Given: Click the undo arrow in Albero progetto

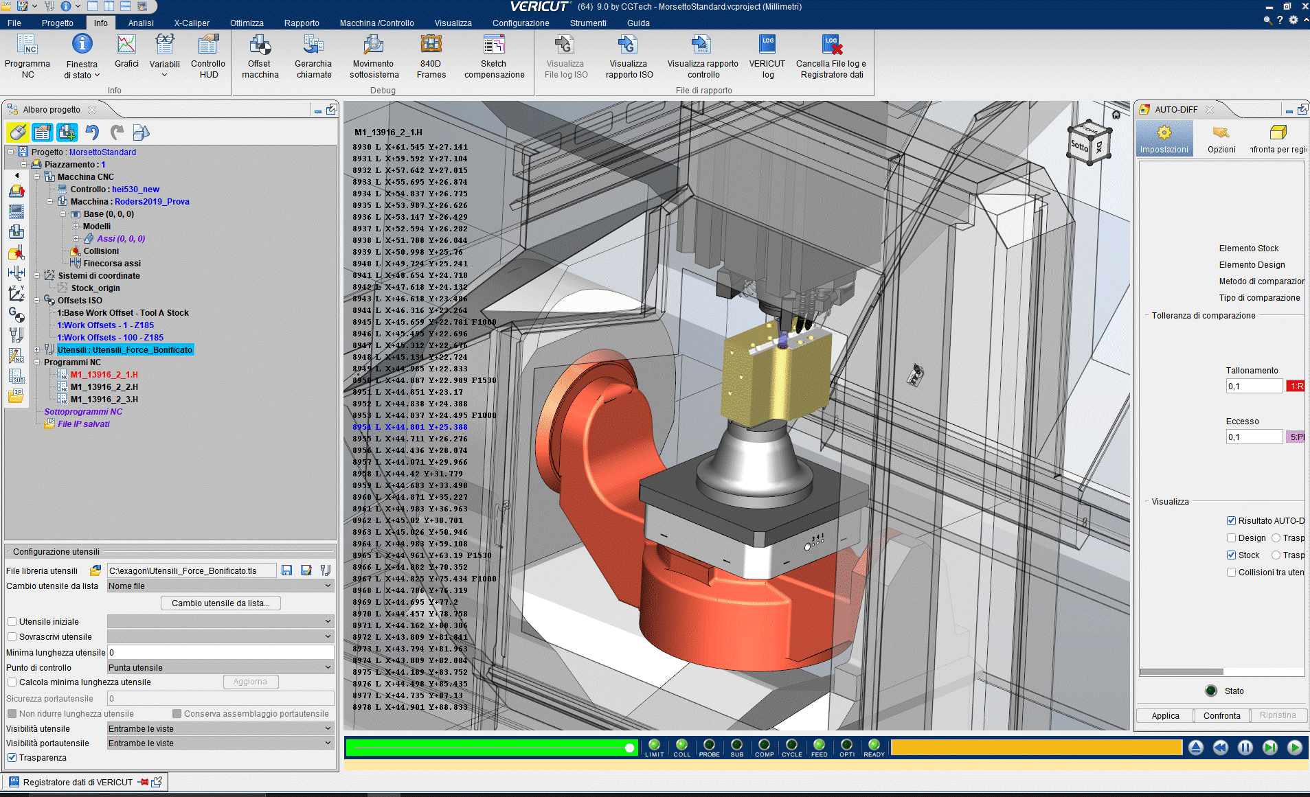Looking at the screenshot, I should tap(92, 132).
